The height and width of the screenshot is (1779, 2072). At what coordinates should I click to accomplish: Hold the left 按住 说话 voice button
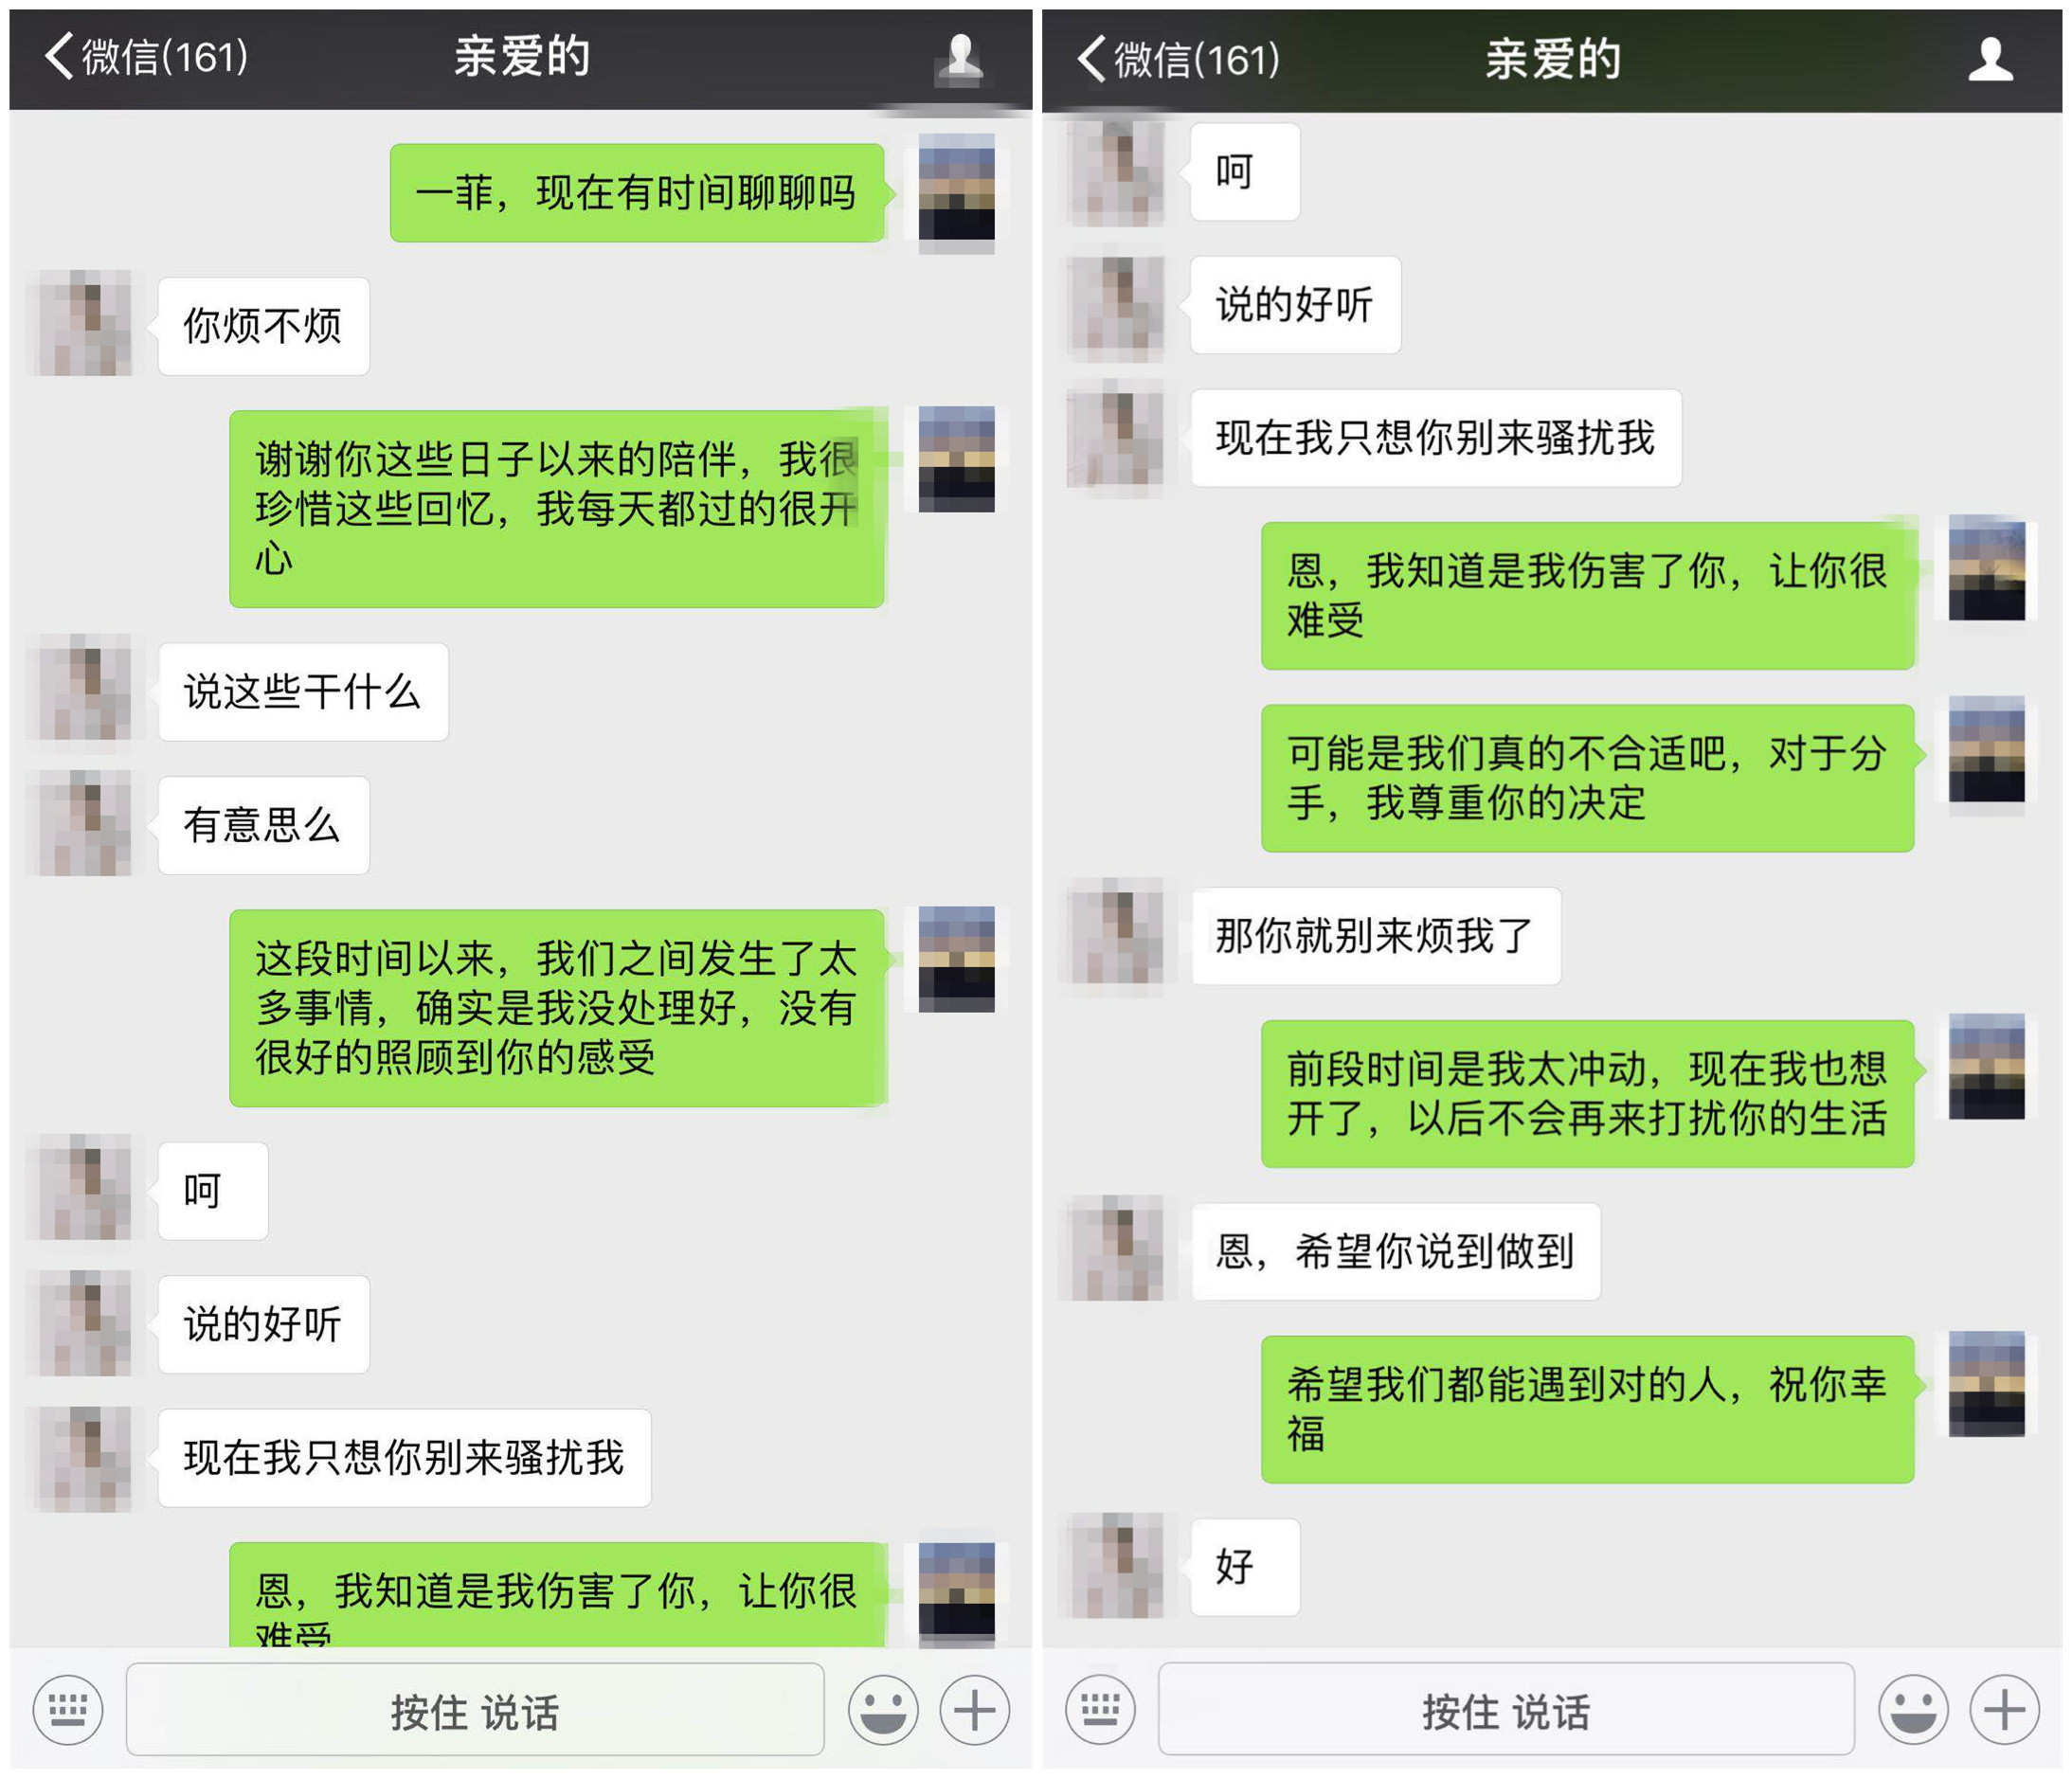coord(475,1709)
